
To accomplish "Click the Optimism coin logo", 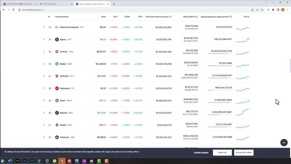I will tap(57, 88).
